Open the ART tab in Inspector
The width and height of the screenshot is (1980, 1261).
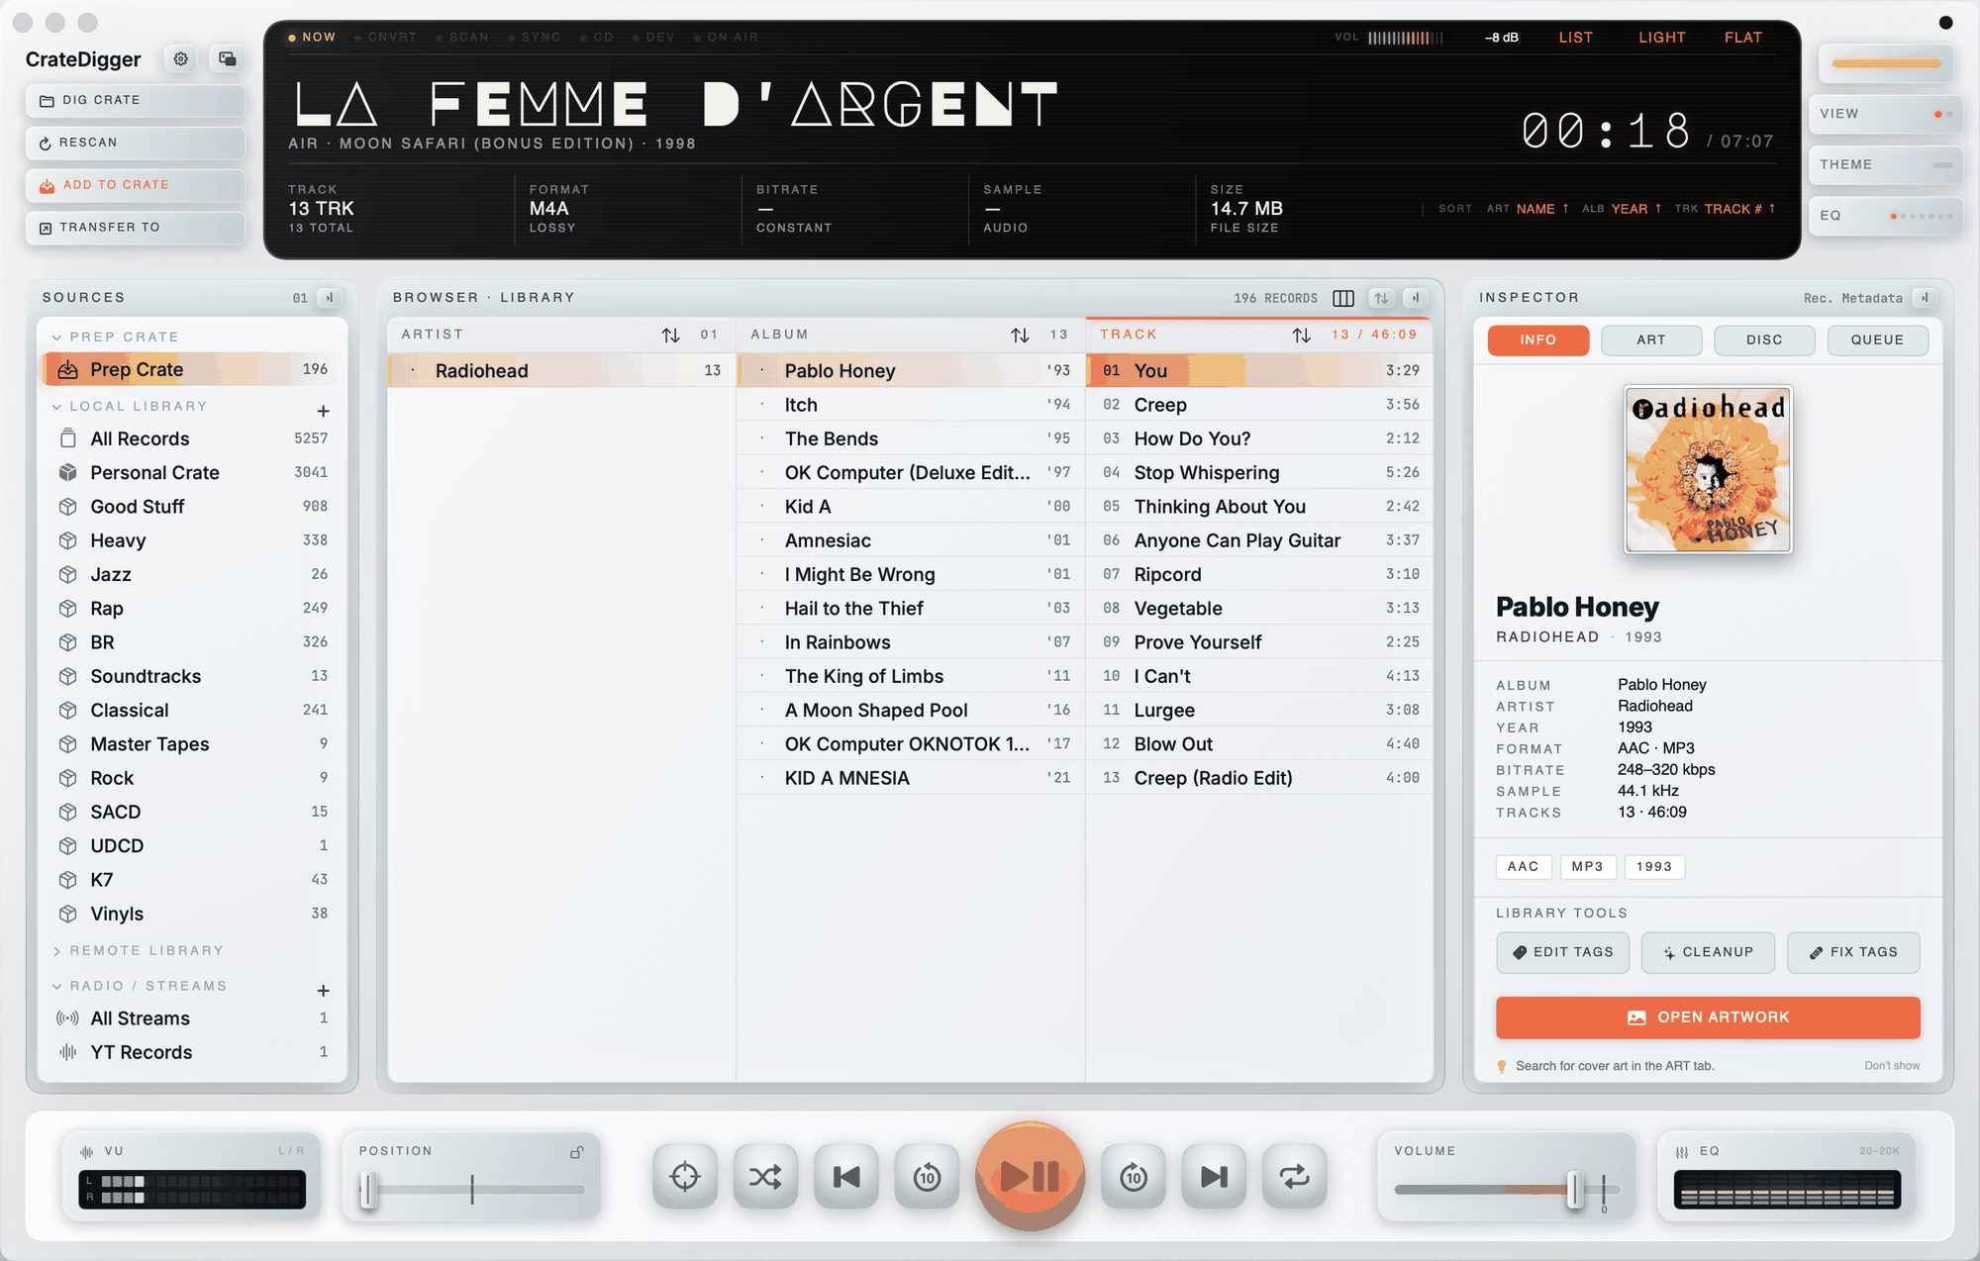[x=1651, y=340]
